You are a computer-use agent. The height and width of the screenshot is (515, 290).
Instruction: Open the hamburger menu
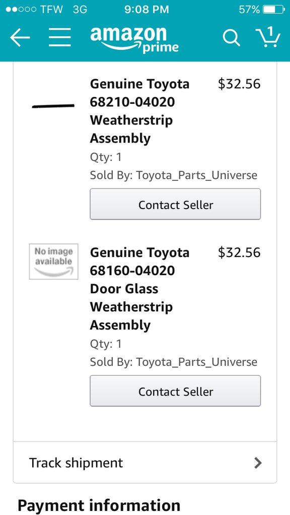pos(60,37)
